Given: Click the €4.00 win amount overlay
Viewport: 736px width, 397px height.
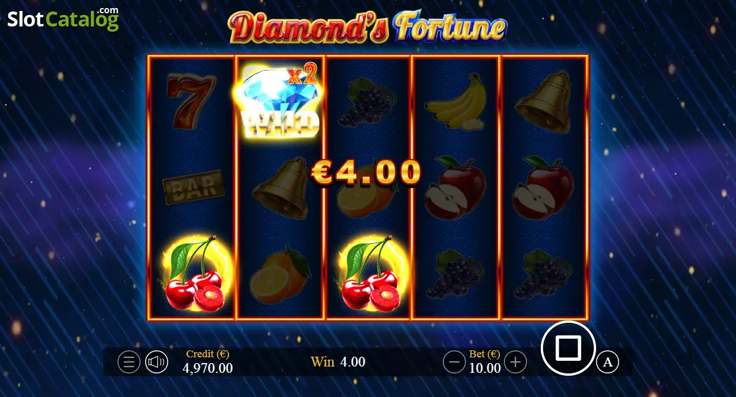Looking at the screenshot, I should (x=366, y=172).
